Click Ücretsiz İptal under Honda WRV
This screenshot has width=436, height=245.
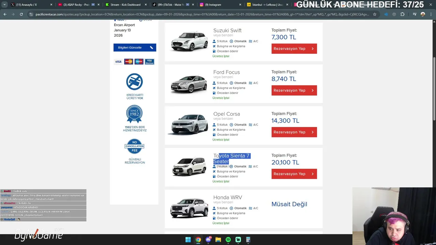(221, 223)
